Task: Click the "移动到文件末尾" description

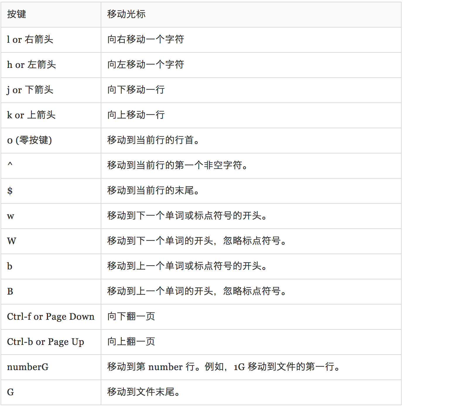Action: (x=143, y=392)
